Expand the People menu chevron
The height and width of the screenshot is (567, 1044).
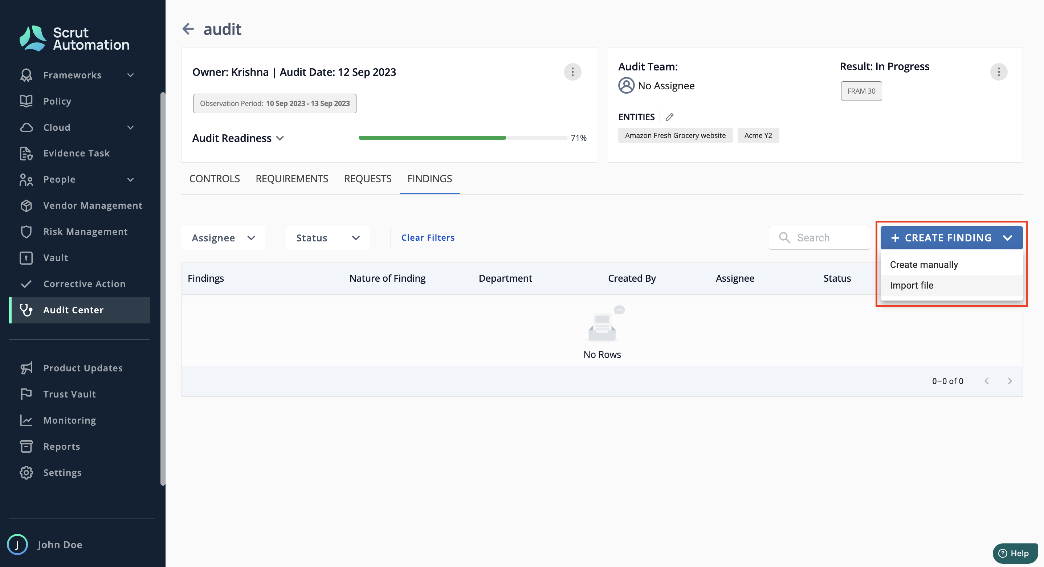pos(131,180)
